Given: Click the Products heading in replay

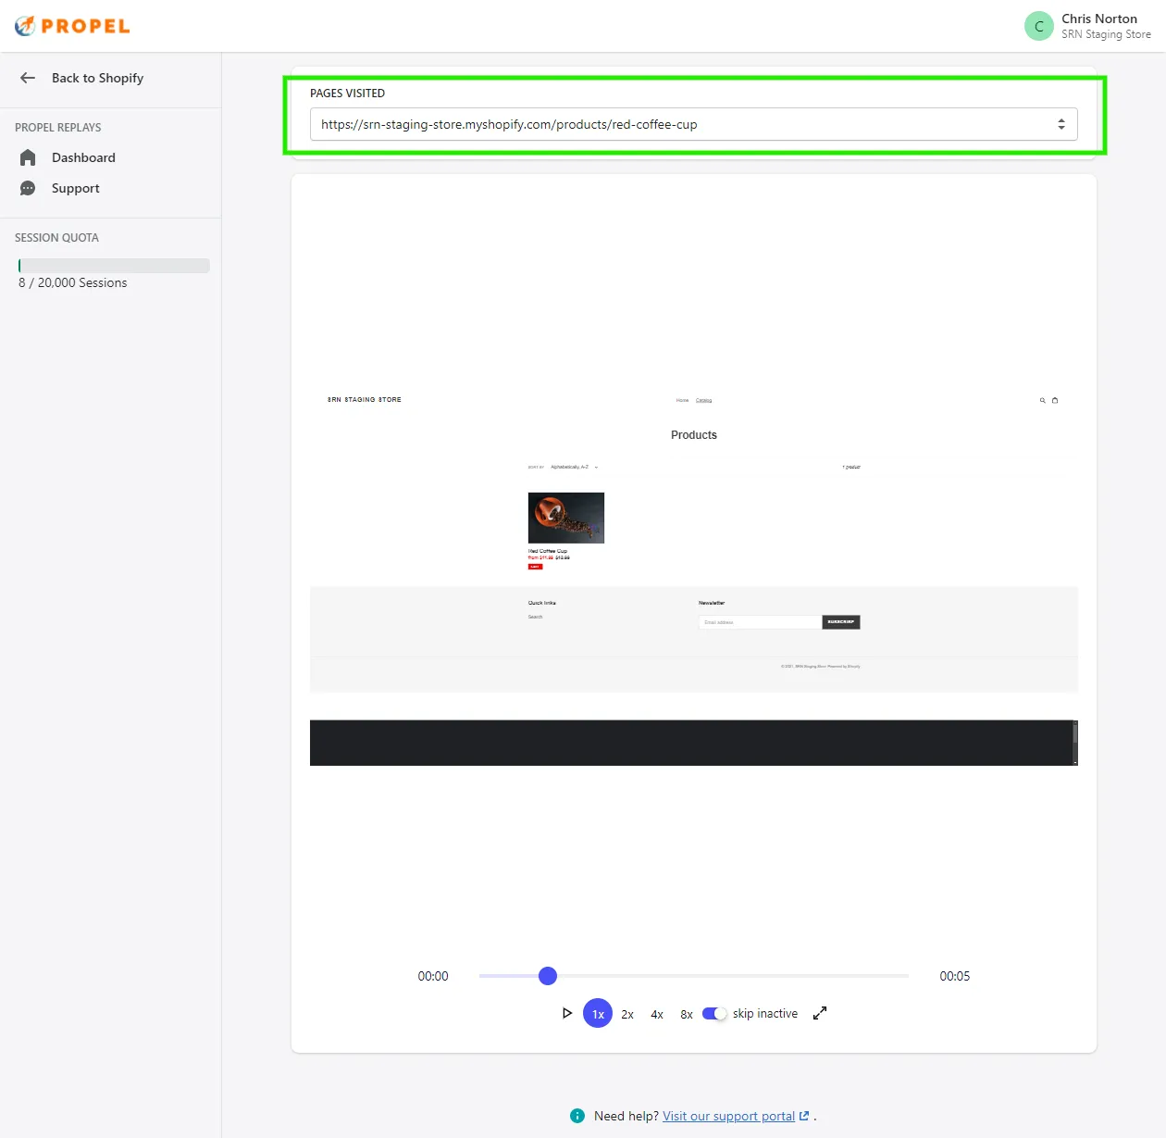Looking at the screenshot, I should tap(694, 435).
